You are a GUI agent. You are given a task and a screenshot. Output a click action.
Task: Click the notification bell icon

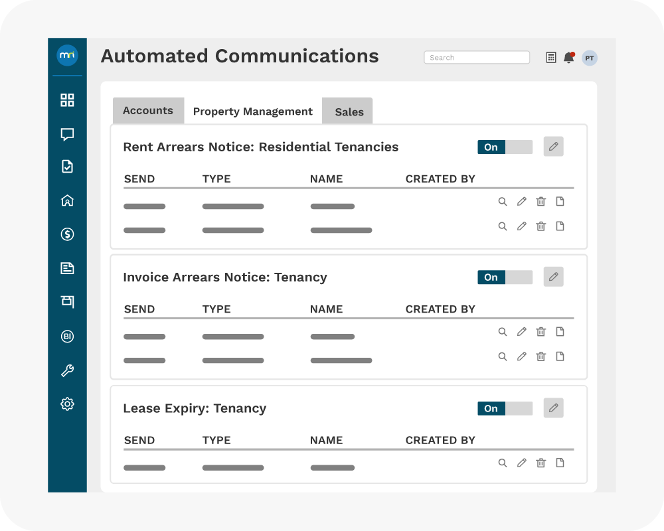568,58
